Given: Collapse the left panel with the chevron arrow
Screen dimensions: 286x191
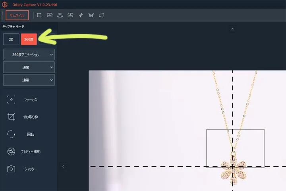Looking at the screenshot, I should pos(63,166).
